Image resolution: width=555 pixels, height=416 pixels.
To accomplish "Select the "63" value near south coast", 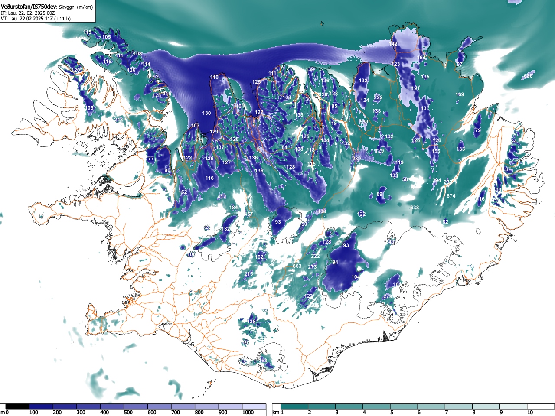I will [264, 361].
